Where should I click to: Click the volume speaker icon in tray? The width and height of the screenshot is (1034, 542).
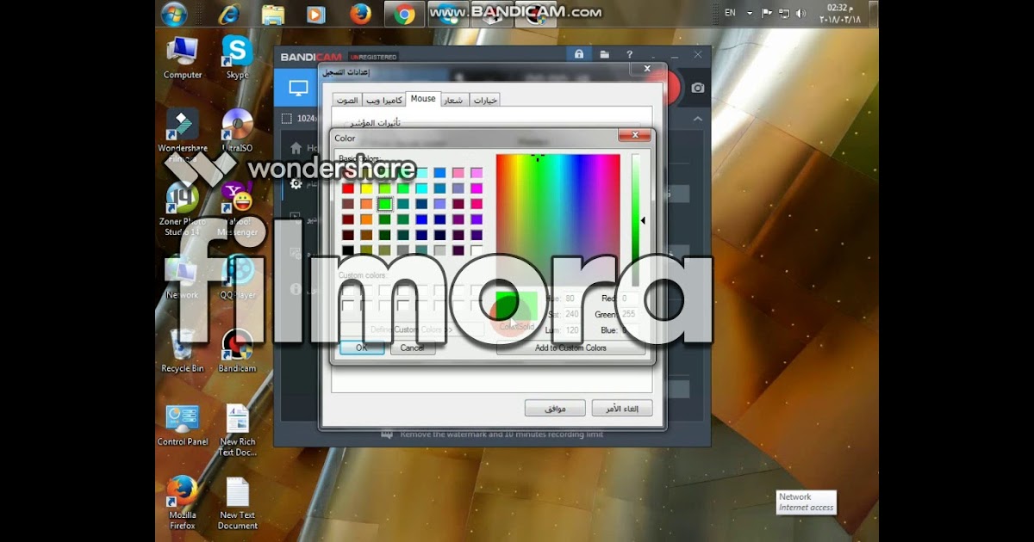pos(800,13)
